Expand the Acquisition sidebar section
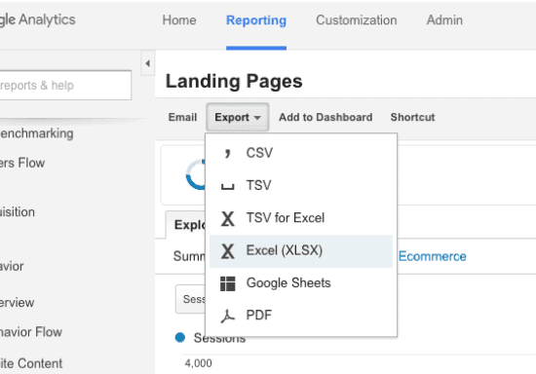 coord(18,212)
